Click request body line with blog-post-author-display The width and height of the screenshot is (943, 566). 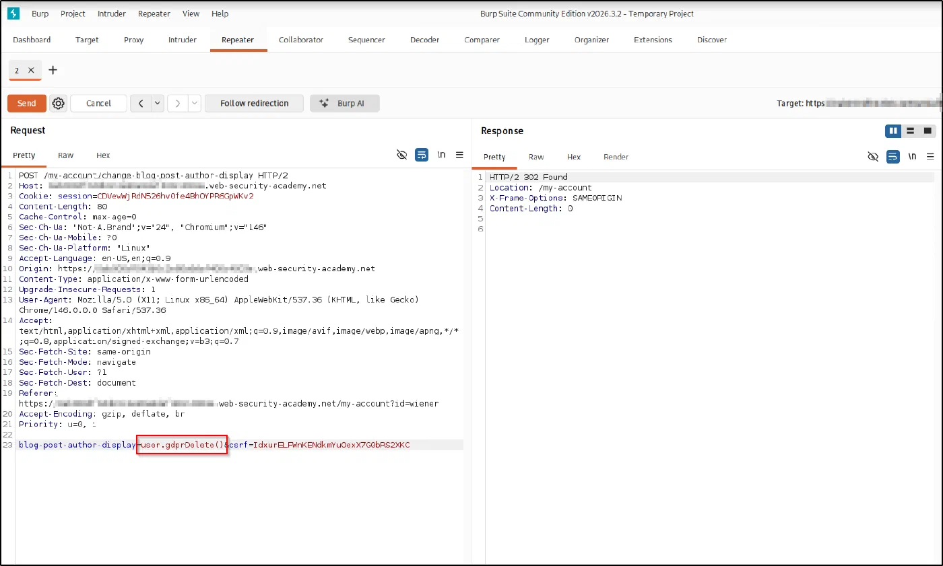tap(240, 445)
